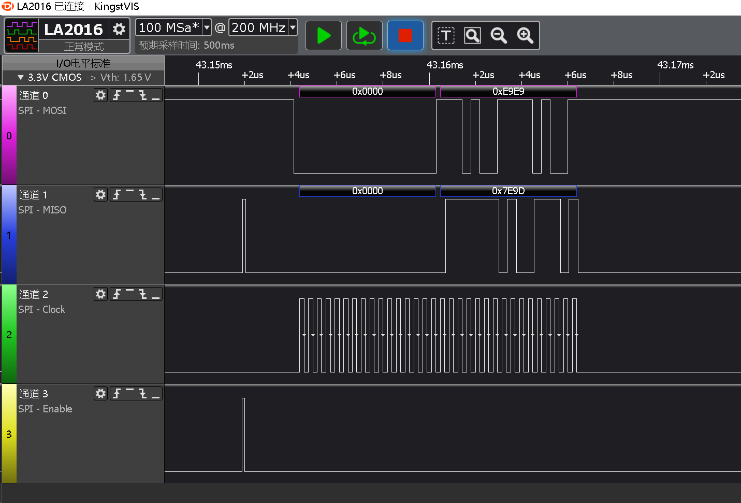Set rising edge trigger on channel 3
Image resolution: width=741 pixels, height=503 pixels.
click(x=117, y=393)
